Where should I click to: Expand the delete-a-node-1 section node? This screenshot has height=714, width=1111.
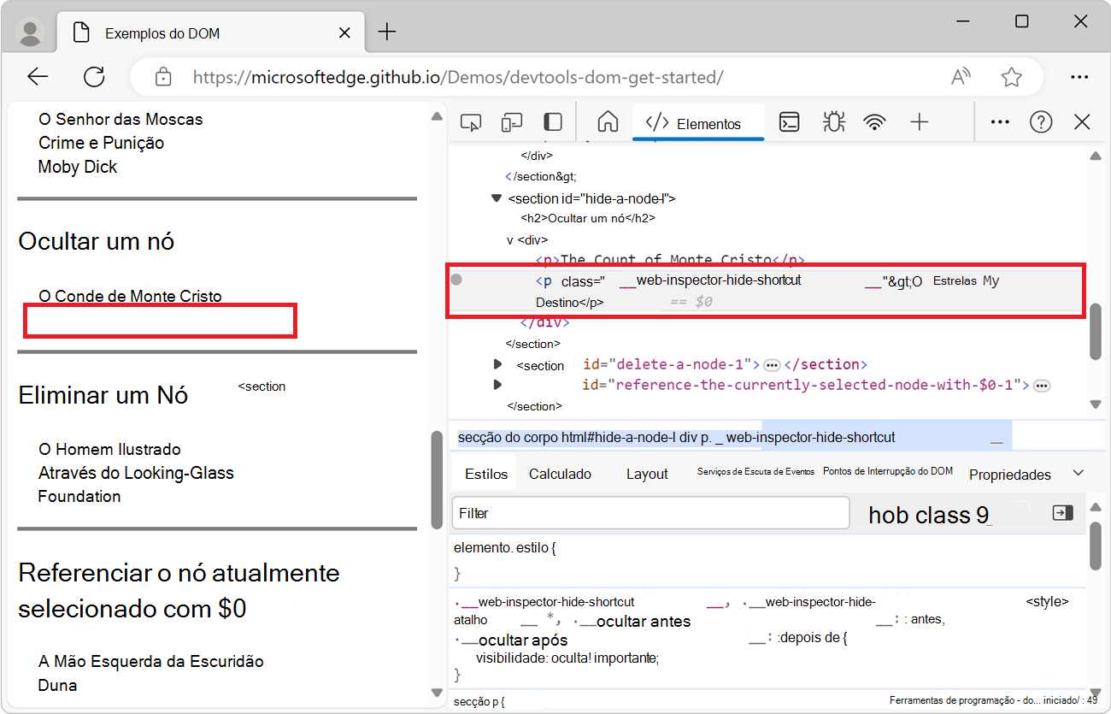(x=497, y=364)
